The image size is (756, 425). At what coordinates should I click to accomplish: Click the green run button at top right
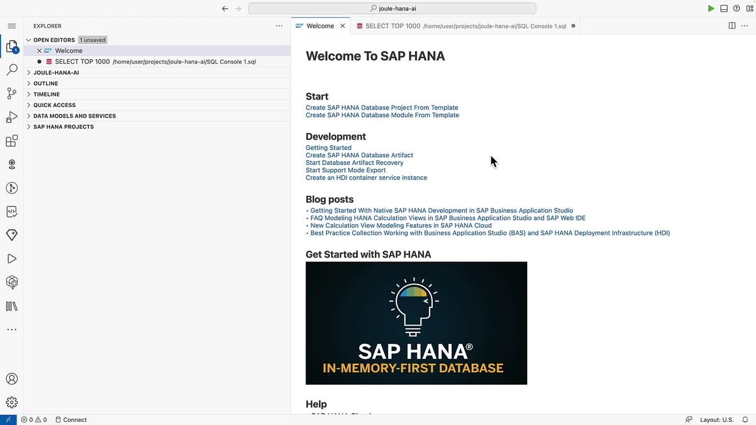711,9
